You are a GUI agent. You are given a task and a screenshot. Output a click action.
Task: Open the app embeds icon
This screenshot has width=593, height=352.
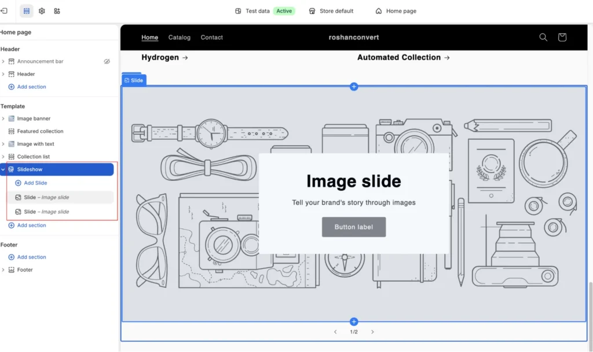click(x=57, y=11)
